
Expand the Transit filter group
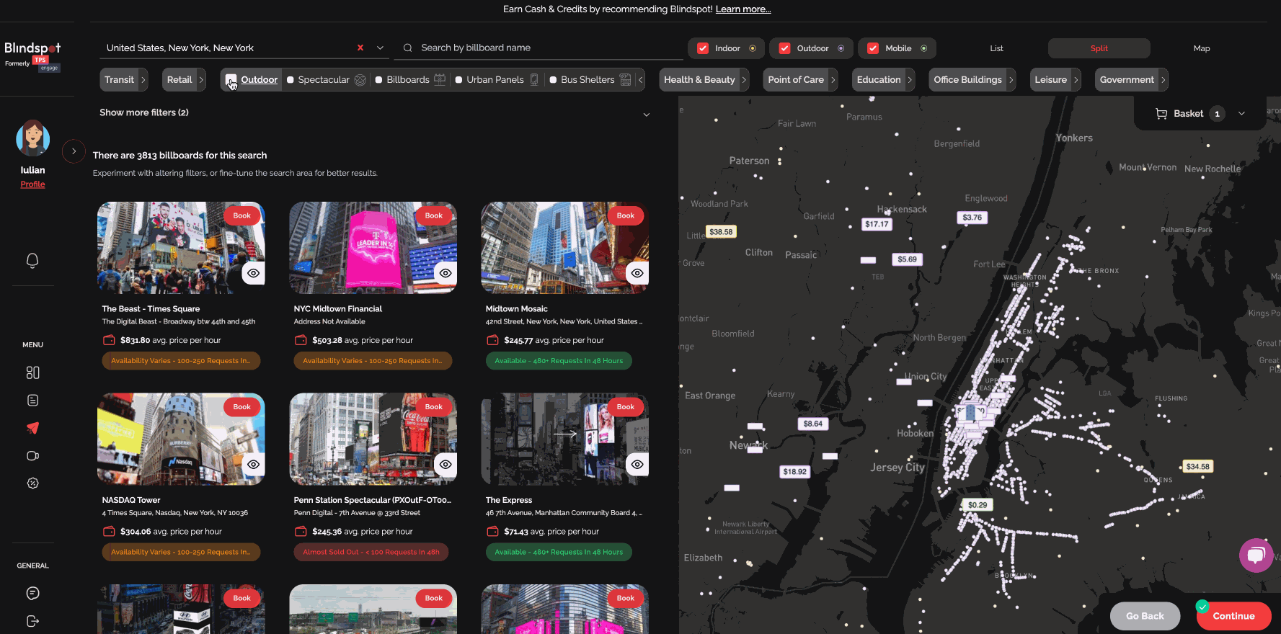(x=143, y=80)
